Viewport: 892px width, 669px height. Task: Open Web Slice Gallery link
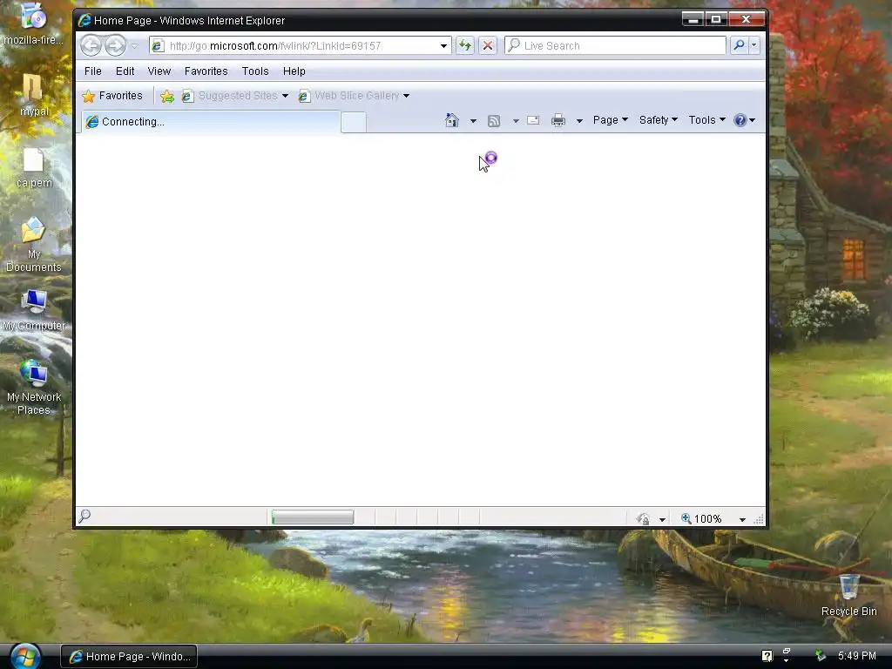click(349, 96)
